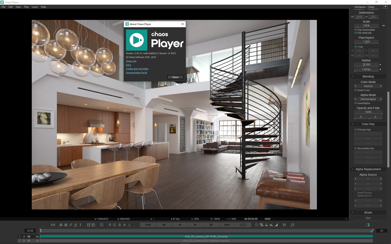Toggle the teal panel icon at bottom right

point(368,225)
